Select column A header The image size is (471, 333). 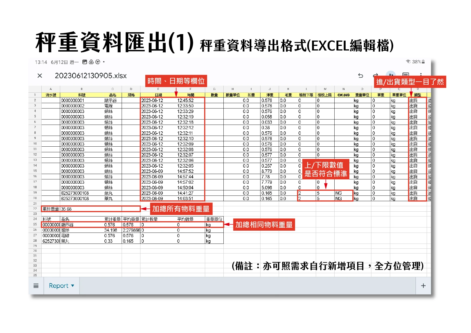[51, 89]
